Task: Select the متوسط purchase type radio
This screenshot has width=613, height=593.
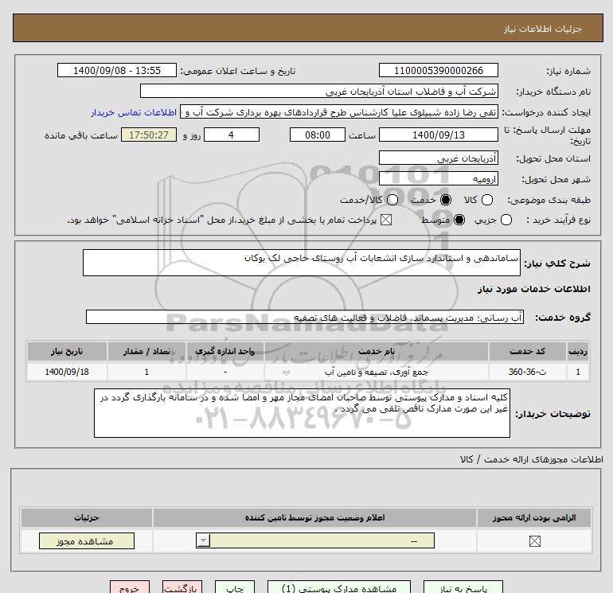Action: point(459,220)
